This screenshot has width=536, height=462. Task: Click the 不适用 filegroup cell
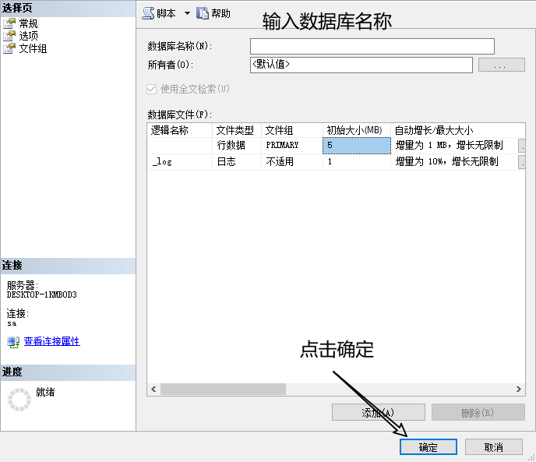tap(292, 162)
